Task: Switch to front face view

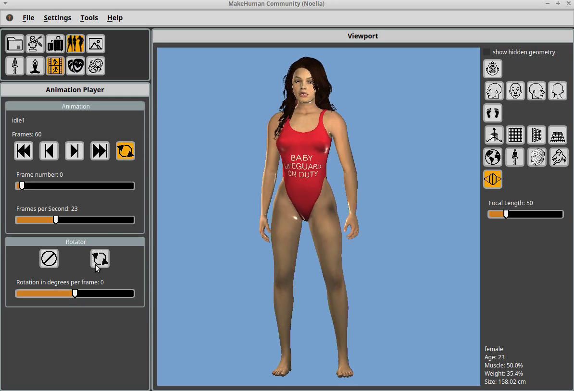Action: (515, 91)
